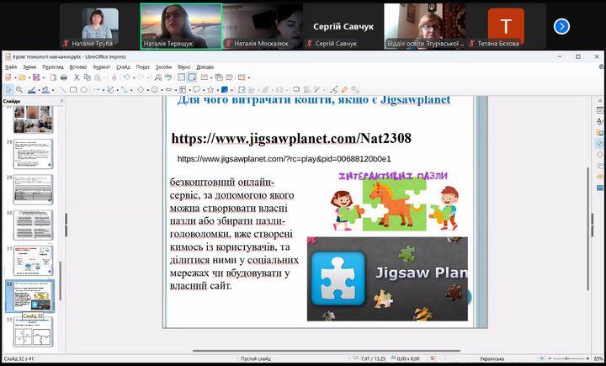Expand the Undo dropdown arrow

(134, 78)
